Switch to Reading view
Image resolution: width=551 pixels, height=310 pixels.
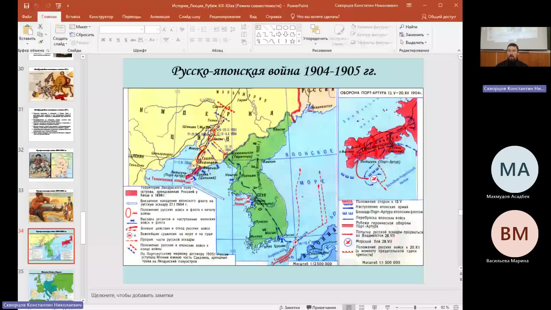(x=375, y=307)
